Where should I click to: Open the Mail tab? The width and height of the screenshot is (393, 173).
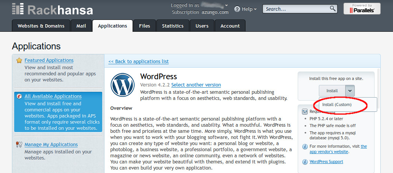tap(81, 26)
